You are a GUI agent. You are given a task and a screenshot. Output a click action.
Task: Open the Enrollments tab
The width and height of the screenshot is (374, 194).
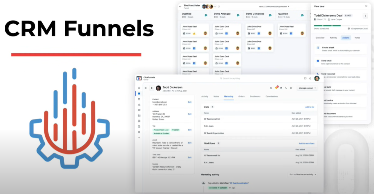point(255,97)
